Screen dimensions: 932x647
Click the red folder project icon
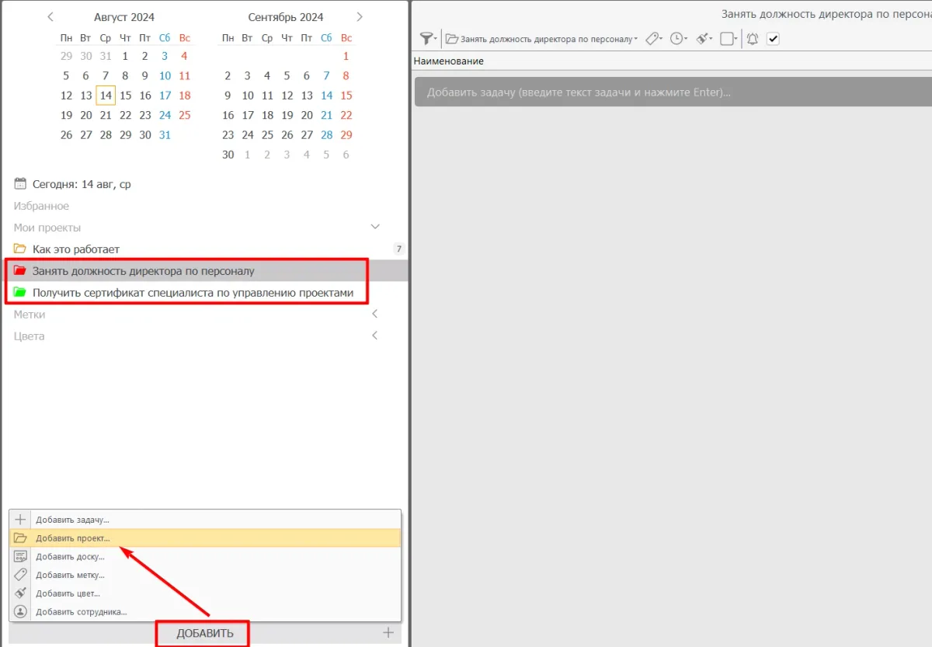coord(20,271)
